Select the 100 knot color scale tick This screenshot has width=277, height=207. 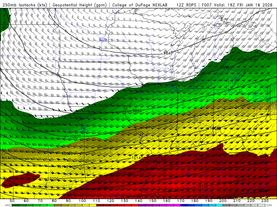pos(82,201)
